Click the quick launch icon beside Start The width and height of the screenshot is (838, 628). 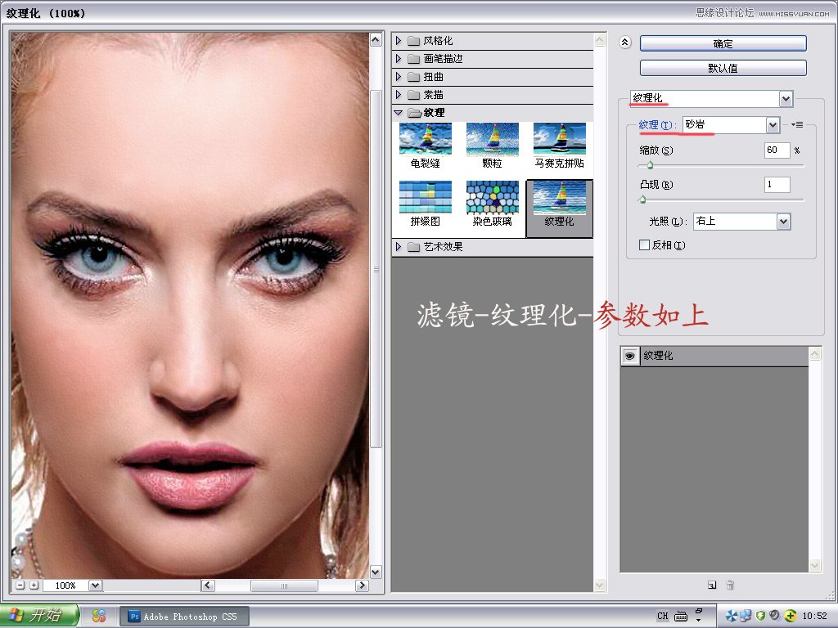click(x=98, y=616)
